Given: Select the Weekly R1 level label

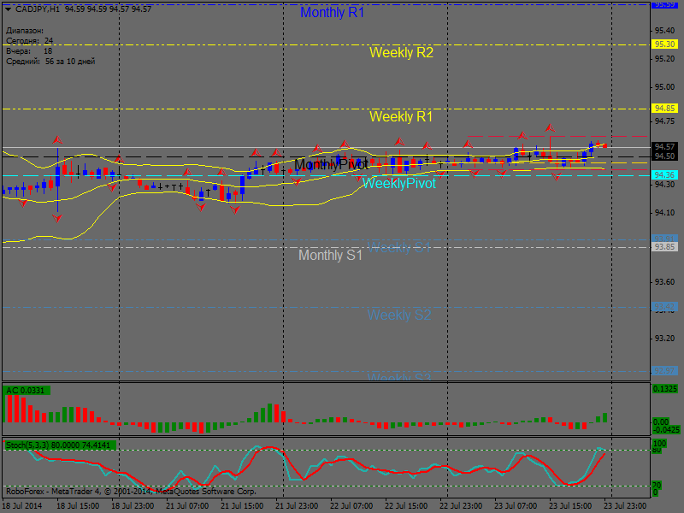Looking at the screenshot, I should click(401, 116).
